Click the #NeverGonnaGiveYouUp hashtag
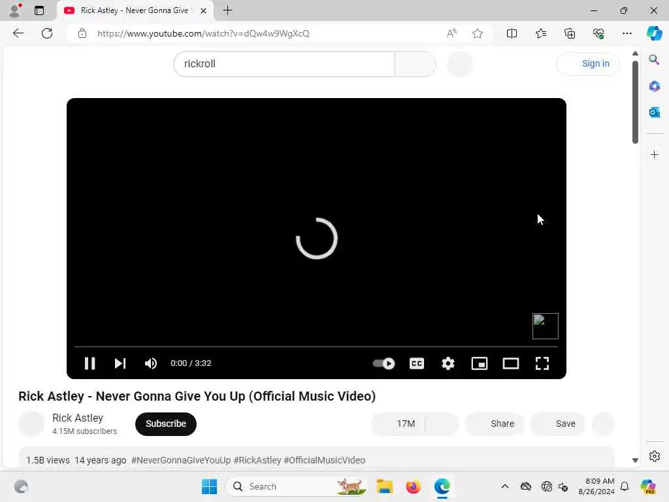The width and height of the screenshot is (669, 502). coord(181,460)
